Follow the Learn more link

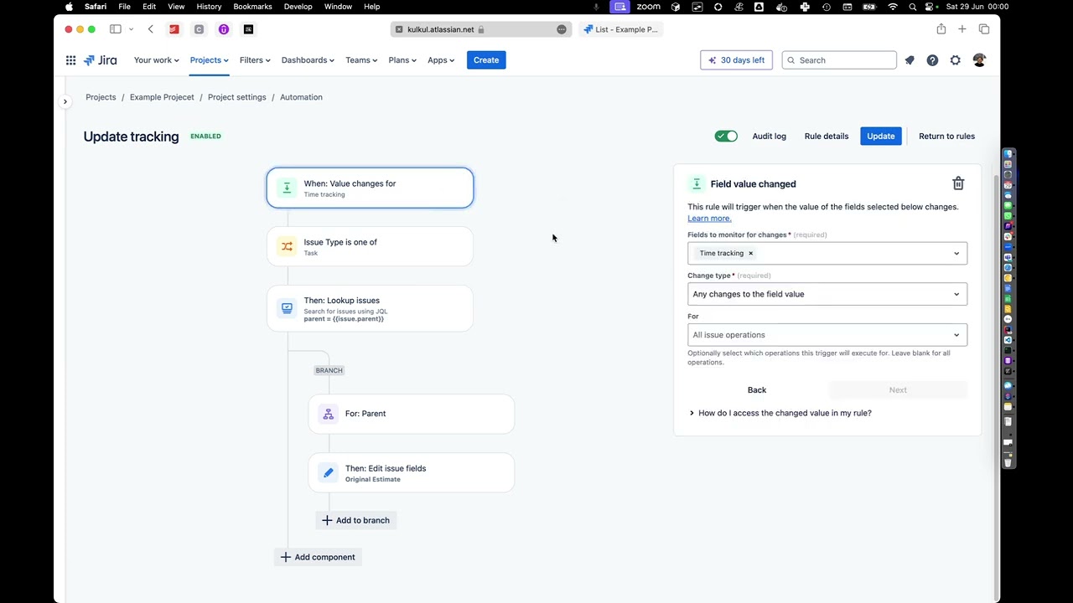[x=709, y=219]
